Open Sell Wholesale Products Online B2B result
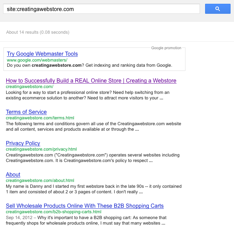The image size is (234, 227). (x=85, y=206)
